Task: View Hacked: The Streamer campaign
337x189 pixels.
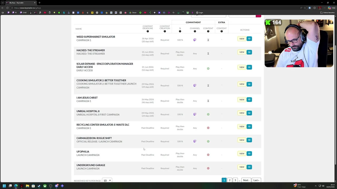Action: [242, 52]
